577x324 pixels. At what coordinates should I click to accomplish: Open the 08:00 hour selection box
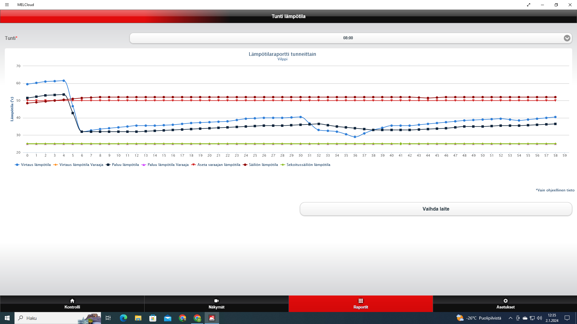point(348,38)
